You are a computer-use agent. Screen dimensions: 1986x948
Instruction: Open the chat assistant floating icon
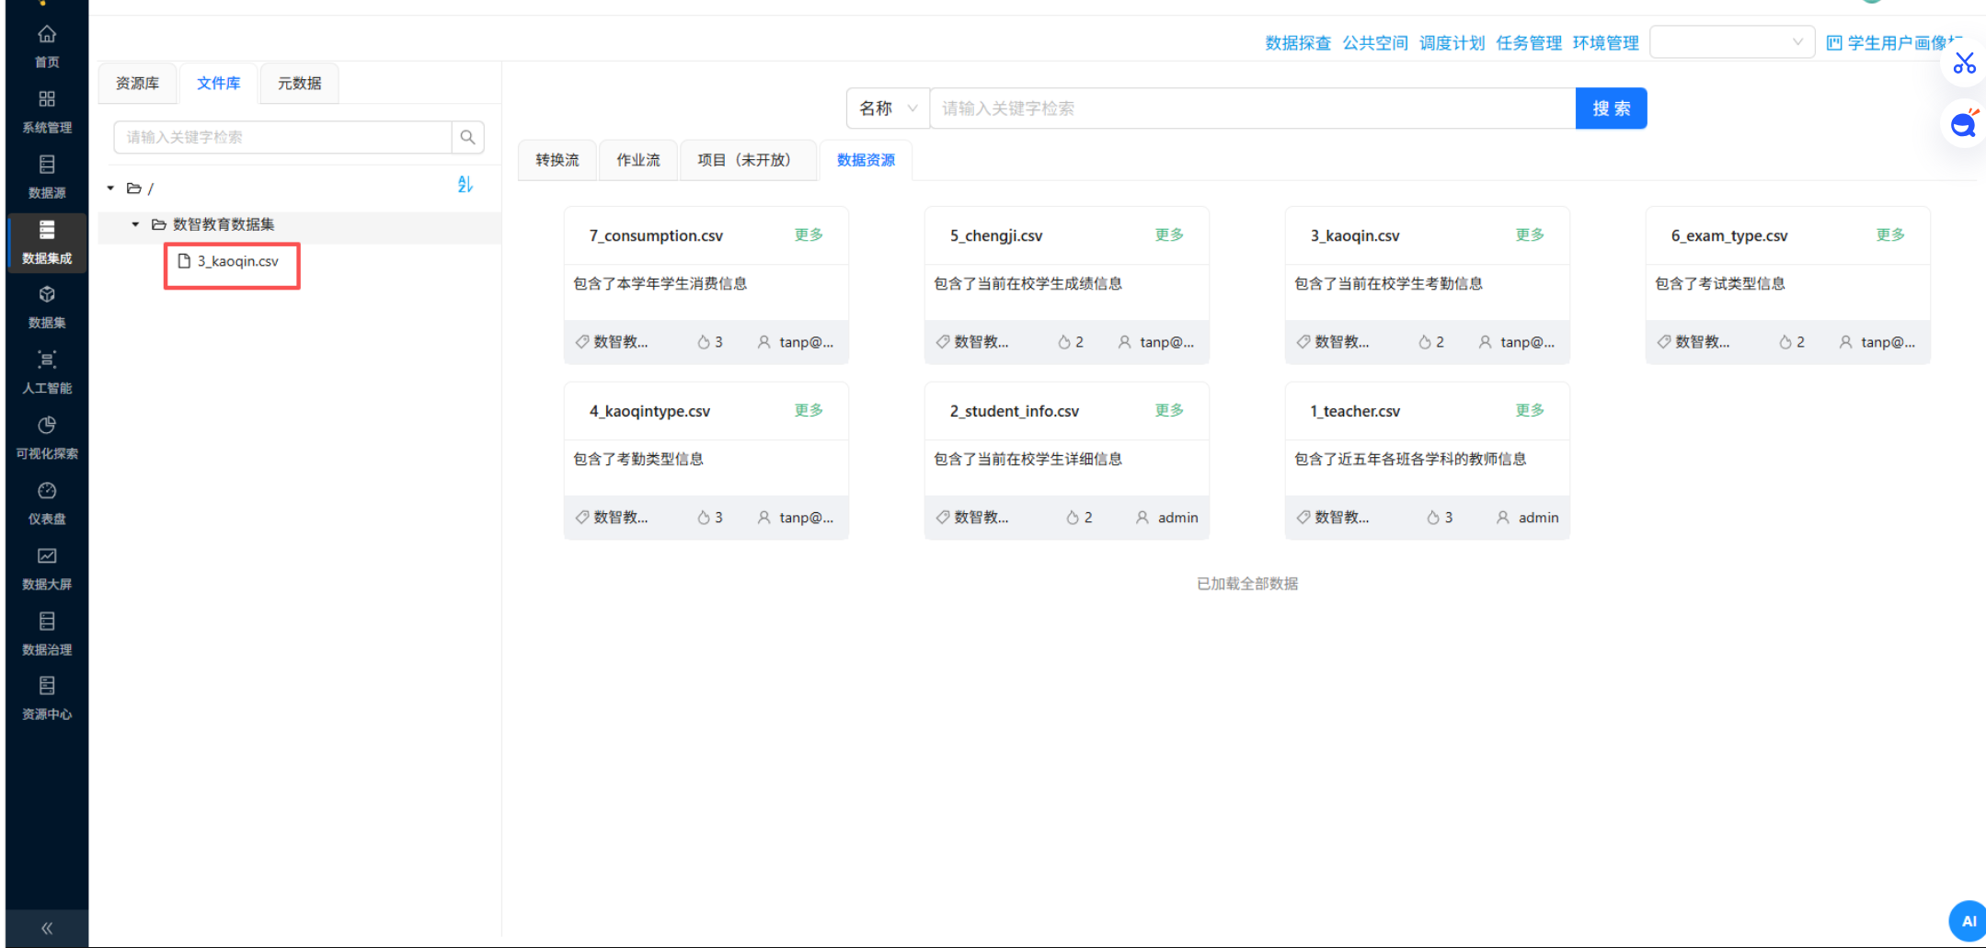point(1964,123)
